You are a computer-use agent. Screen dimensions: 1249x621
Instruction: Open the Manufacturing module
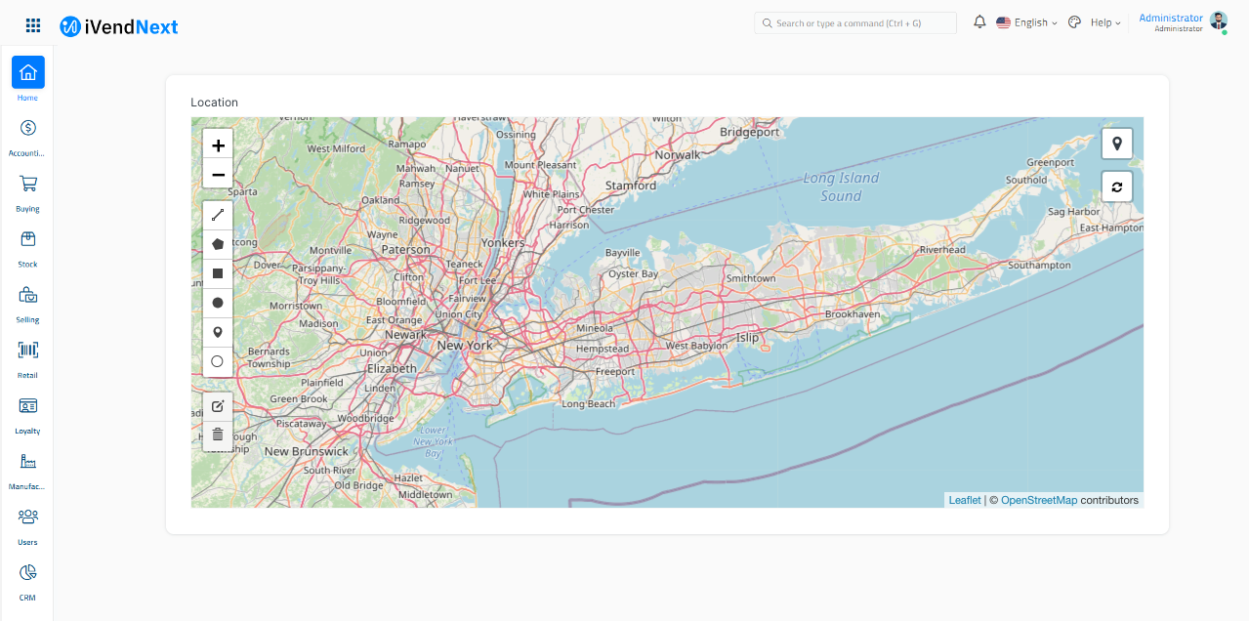(x=27, y=471)
